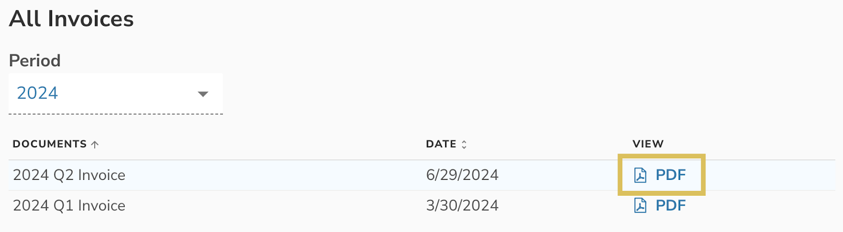Click the Period field label
Screen dimensions: 843x232
click(x=35, y=60)
